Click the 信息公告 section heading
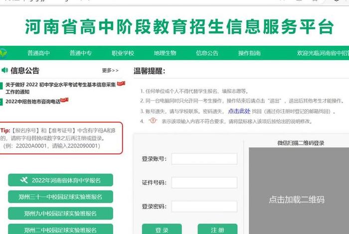 pyautogui.click(x=25, y=70)
